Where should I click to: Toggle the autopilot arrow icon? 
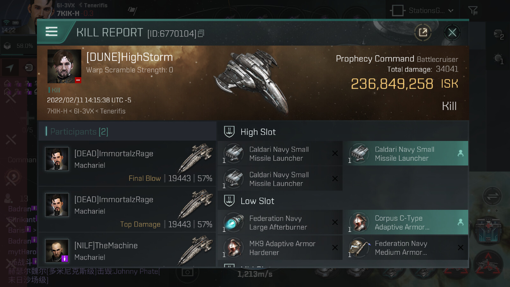pyautogui.click(x=10, y=68)
